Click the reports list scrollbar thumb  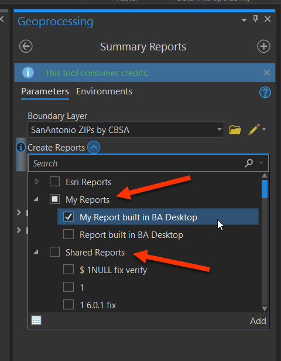(265, 189)
